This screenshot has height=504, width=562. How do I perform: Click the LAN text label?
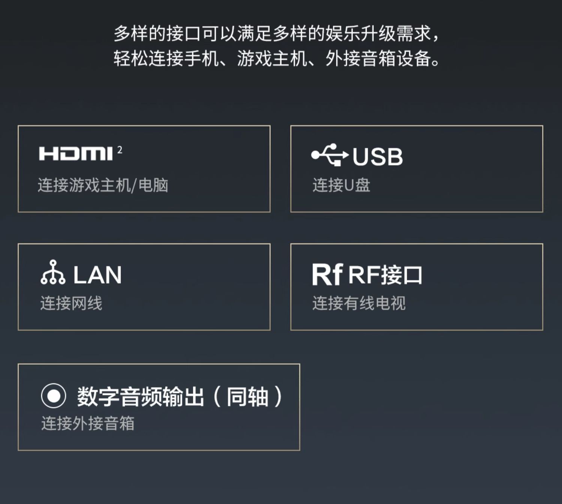tap(97, 275)
